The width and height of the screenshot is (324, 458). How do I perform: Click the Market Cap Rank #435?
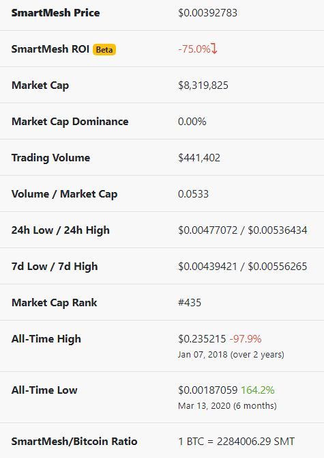[x=190, y=303]
